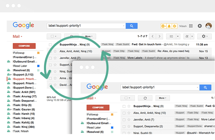Open the settings gear menu

(205, 36)
